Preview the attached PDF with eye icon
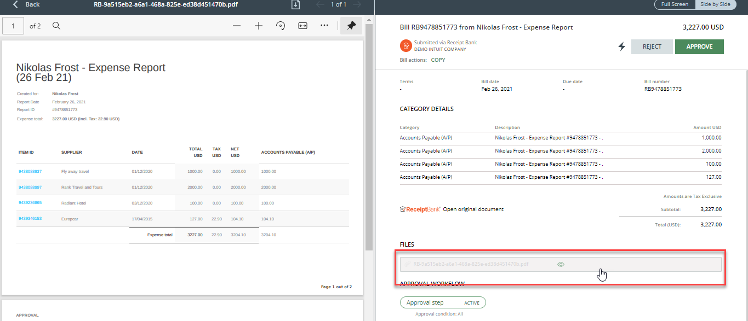The image size is (748, 321). click(561, 264)
